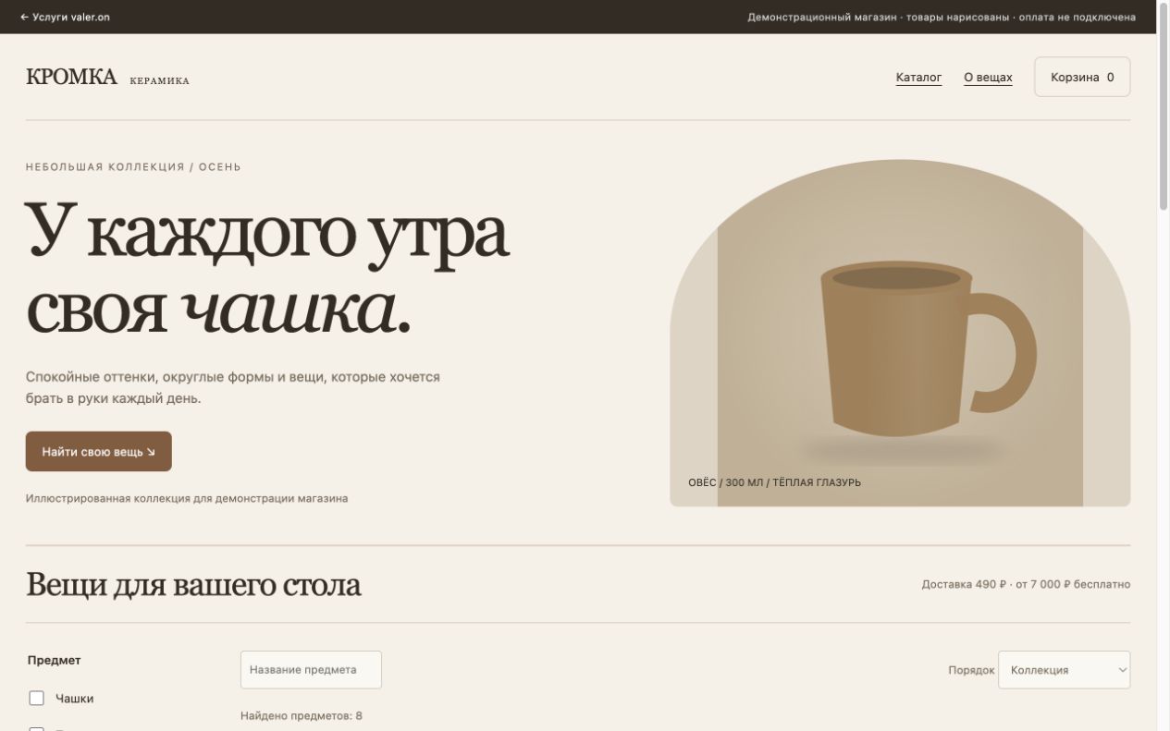Click the 'Найдено предметов: 8' text
The width and height of the screenshot is (1170, 731).
(x=302, y=716)
